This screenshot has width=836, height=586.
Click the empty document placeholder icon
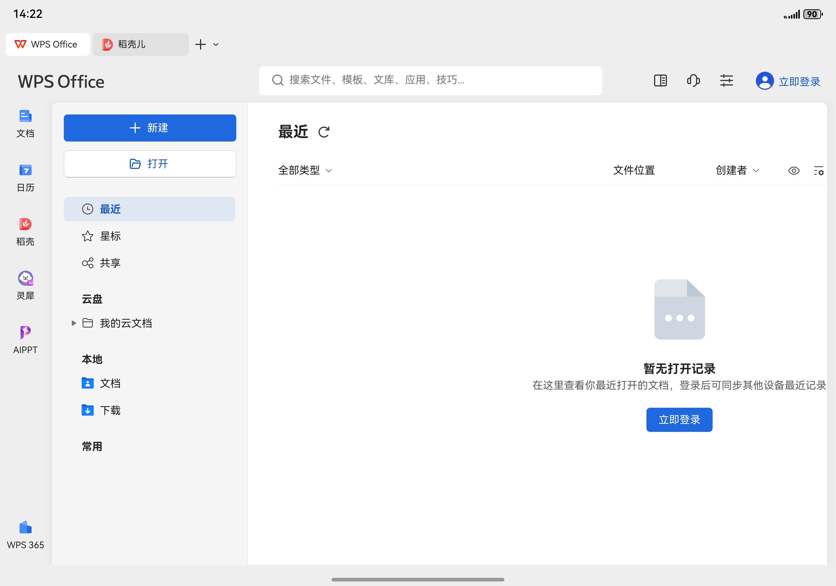pyautogui.click(x=680, y=309)
